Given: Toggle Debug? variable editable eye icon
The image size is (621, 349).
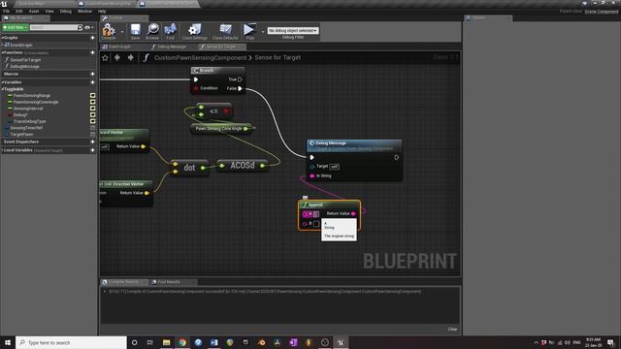Looking at the screenshot, I should tap(93, 115).
